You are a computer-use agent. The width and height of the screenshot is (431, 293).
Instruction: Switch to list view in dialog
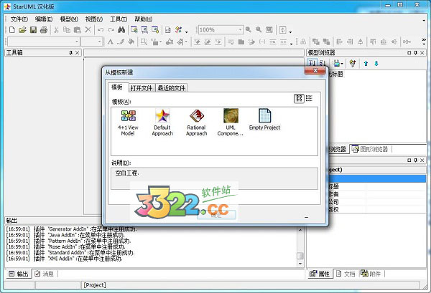(x=309, y=98)
